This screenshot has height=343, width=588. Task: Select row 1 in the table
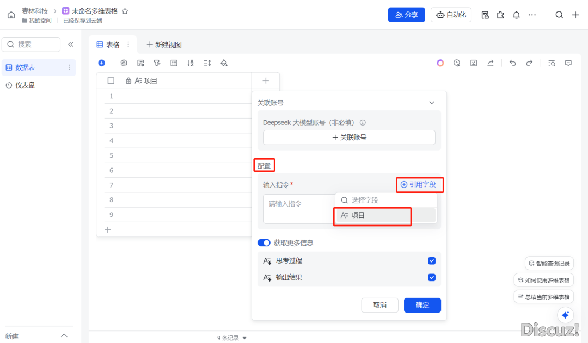(x=111, y=96)
